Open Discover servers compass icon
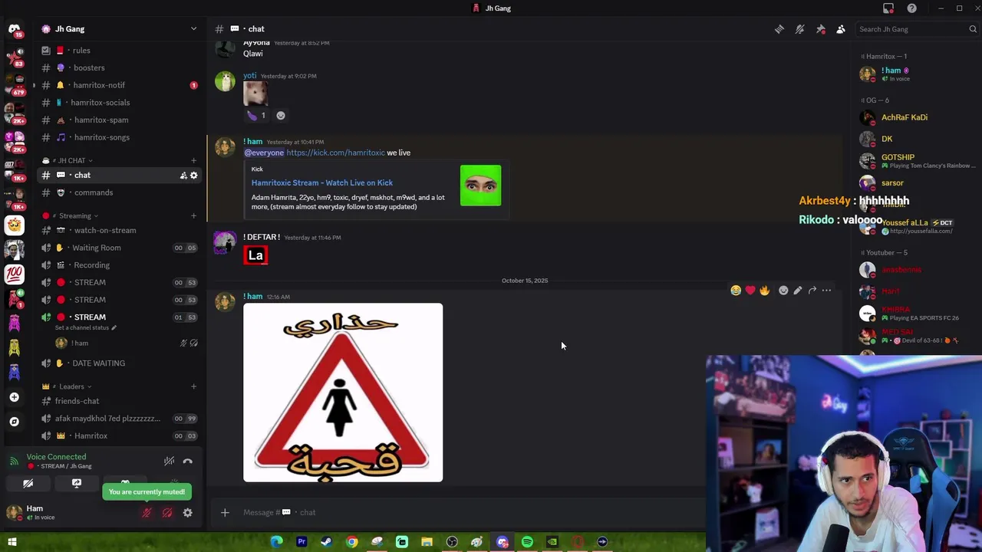The image size is (982, 552). 14,422
